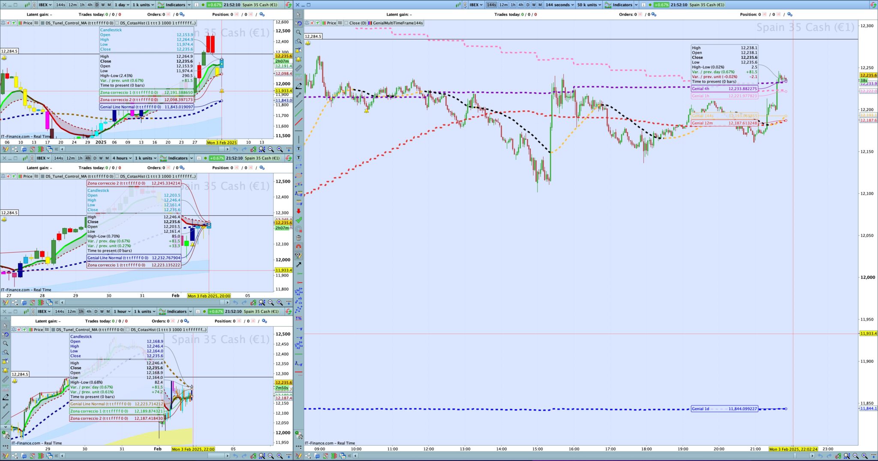
Task: Open the IBEX dropdown in the main 144s chart
Action: (x=476, y=5)
